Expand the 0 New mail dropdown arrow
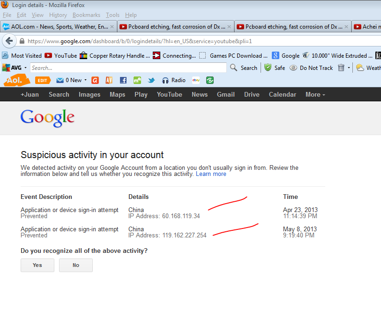The height and width of the screenshot is (327, 381). click(86, 80)
